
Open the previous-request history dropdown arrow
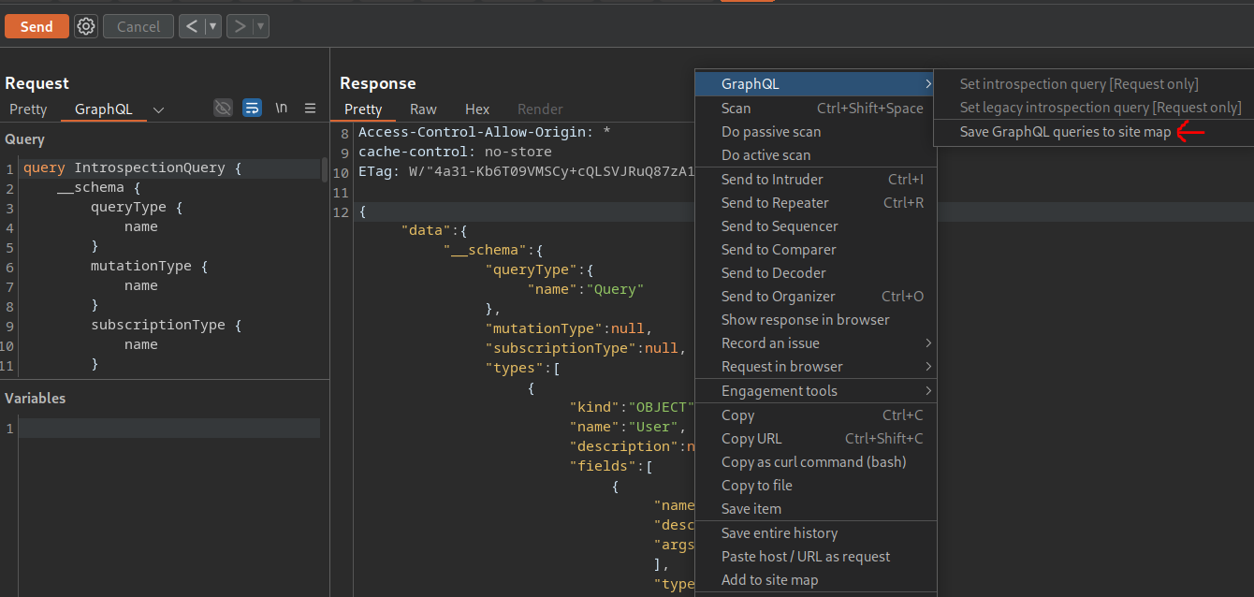[208, 26]
